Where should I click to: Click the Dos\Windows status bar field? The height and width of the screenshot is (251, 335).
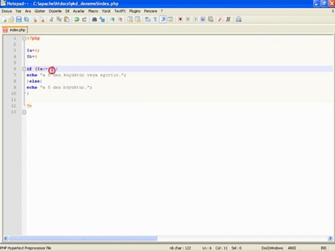(x=272, y=248)
